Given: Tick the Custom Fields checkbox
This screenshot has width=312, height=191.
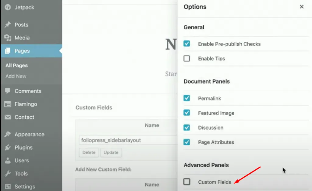Looking at the screenshot, I should 187,182.
